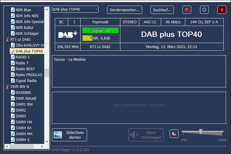Click the station list scroll down arrow
This screenshot has width=231, height=154.
[x=47, y=140]
